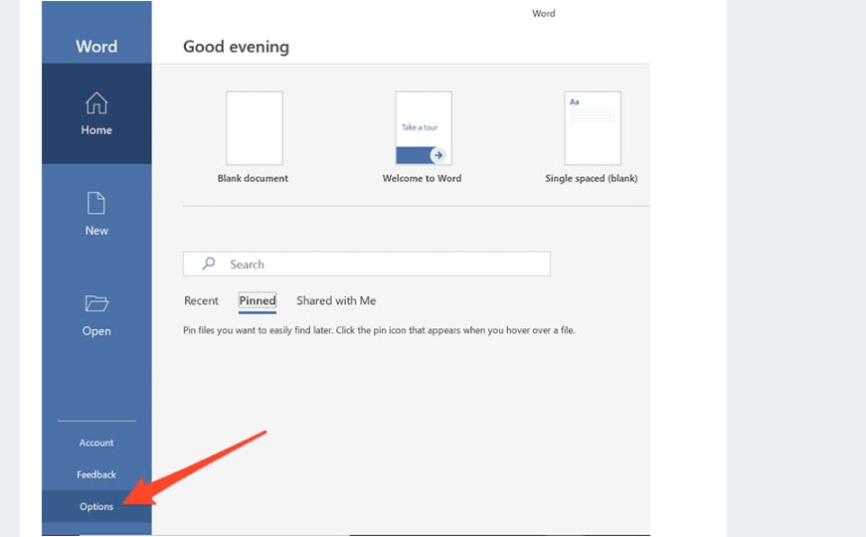This screenshot has height=537, width=866.
Task: Click the Open folder icon
Action: pos(96,304)
